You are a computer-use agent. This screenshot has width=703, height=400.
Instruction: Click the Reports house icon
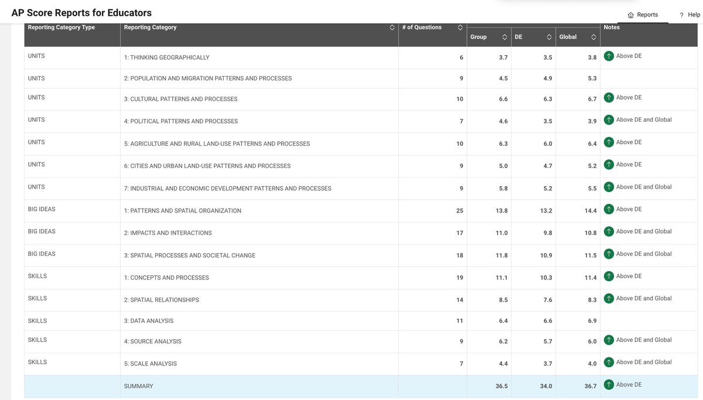point(631,15)
